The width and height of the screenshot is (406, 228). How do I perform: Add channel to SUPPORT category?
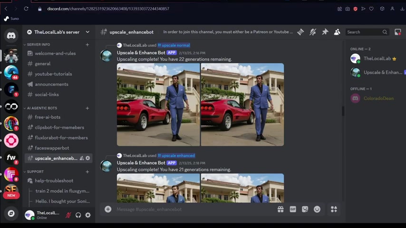point(87,171)
